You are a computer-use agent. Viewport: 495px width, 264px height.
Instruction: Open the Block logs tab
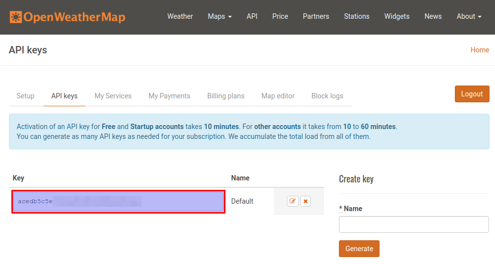[327, 96]
